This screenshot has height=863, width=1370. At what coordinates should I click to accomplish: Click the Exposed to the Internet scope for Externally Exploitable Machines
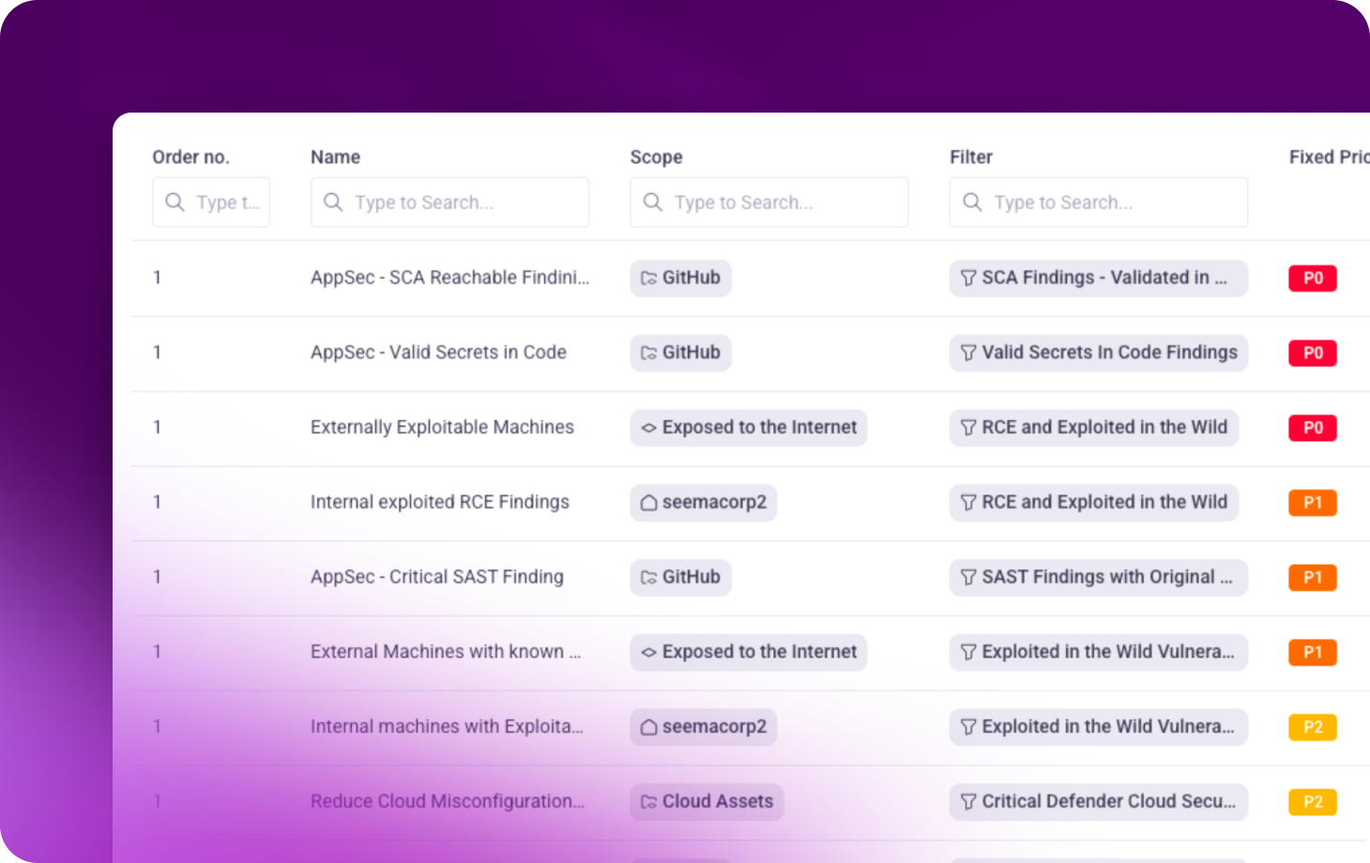[749, 428]
